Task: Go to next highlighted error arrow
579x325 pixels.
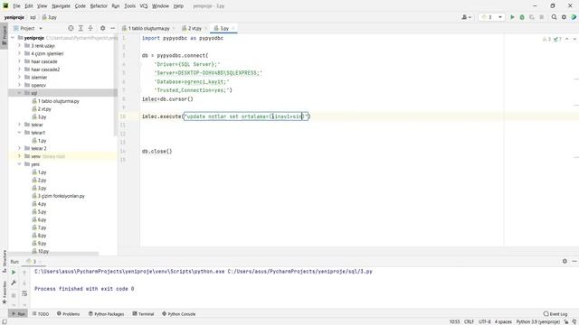Action: coord(574,39)
